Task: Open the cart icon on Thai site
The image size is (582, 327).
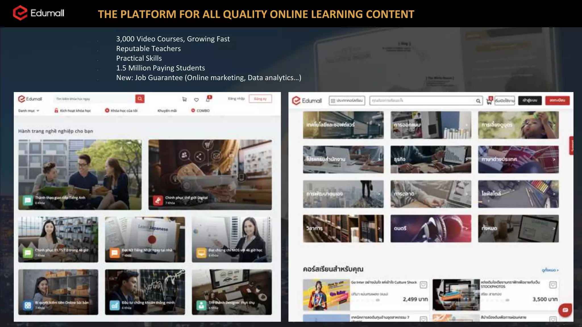Action: coord(489,101)
